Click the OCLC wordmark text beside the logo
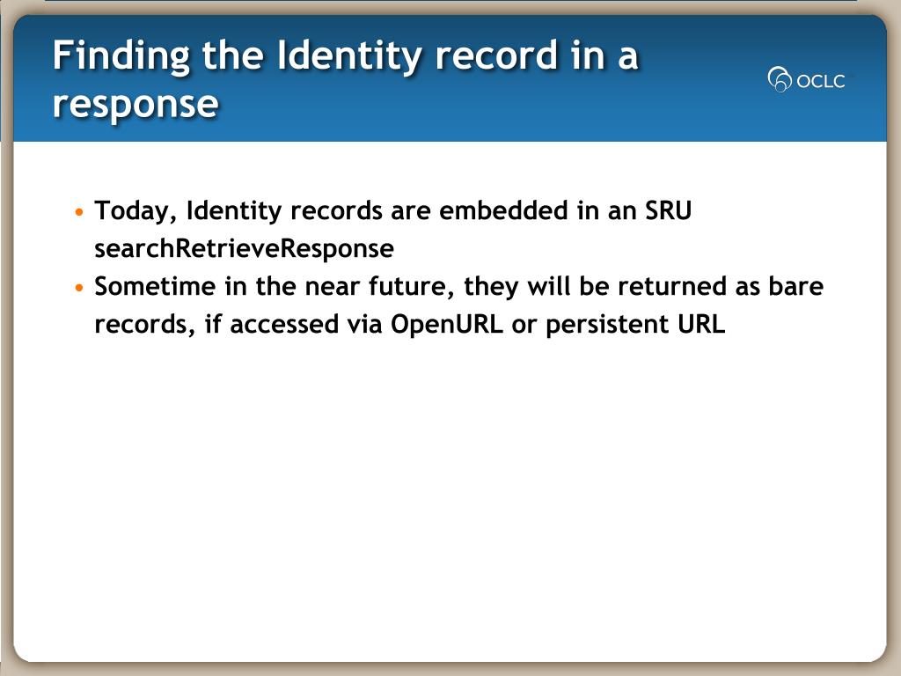Viewport: 901px width, 676px height. click(821, 81)
